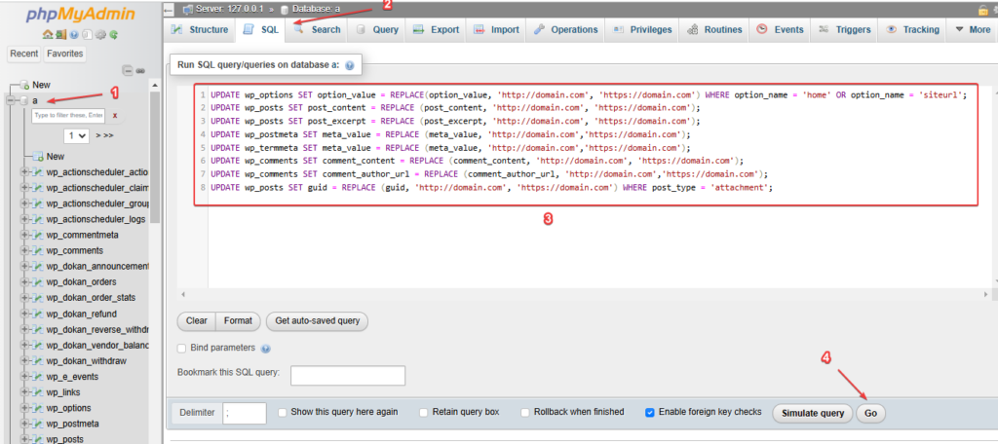Reload navigation panel with green refresh icon
The height and width of the screenshot is (444, 998).
click(x=113, y=36)
